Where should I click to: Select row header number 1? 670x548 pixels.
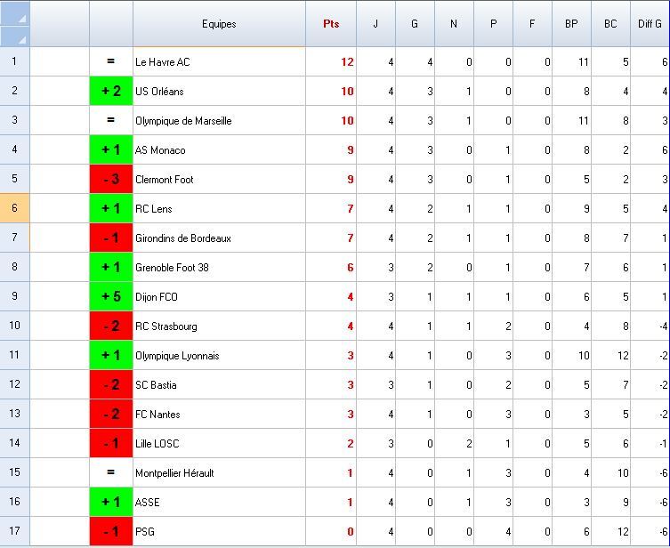[x=14, y=61]
